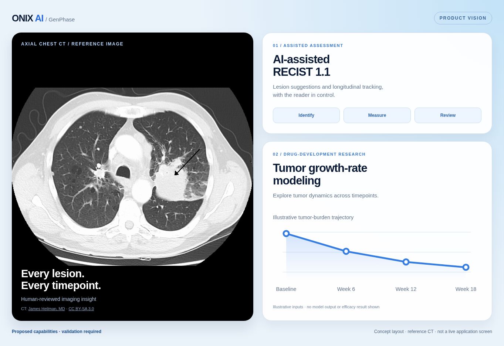504x346 pixels.
Task: Click the 'Week 18' axis label
Action: point(466,289)
